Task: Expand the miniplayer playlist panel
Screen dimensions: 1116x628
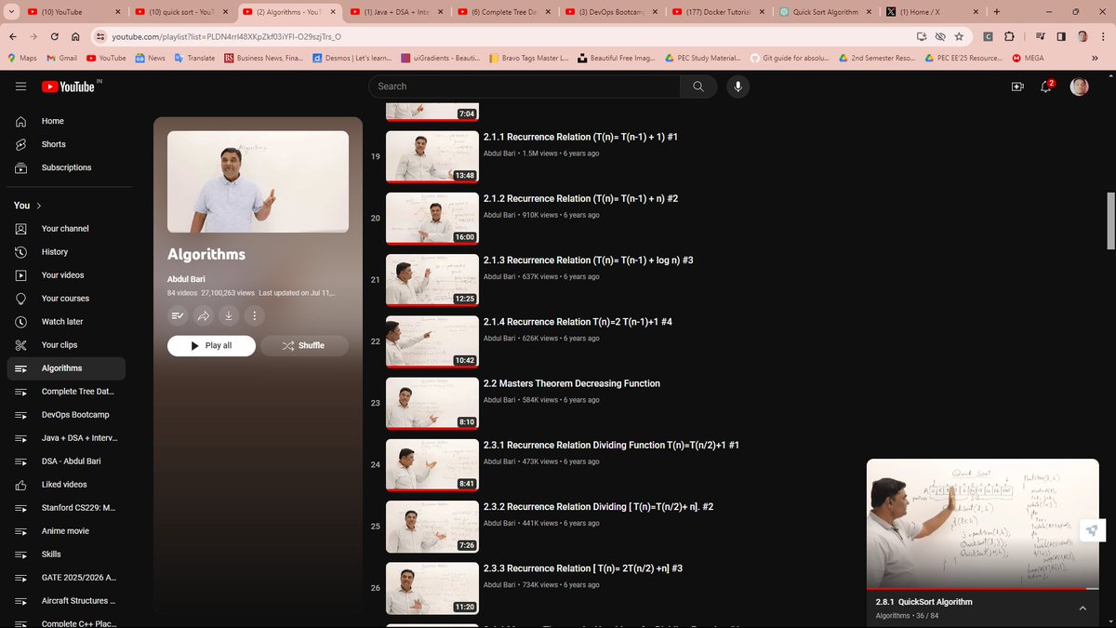Action: [x=1083, y=608]
